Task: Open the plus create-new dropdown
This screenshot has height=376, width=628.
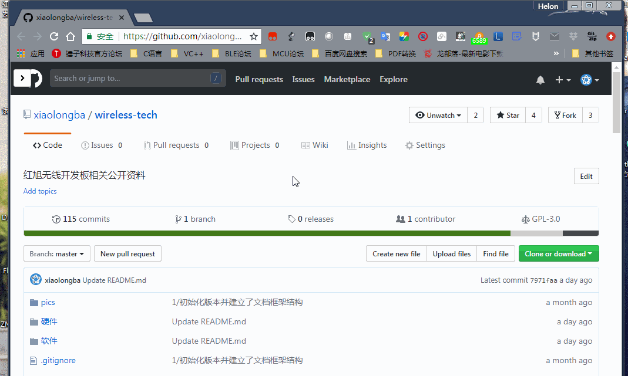Action: click(x=563, y=80)
